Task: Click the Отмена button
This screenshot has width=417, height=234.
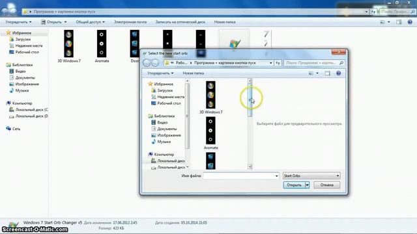Action: [x=326, y=185]
